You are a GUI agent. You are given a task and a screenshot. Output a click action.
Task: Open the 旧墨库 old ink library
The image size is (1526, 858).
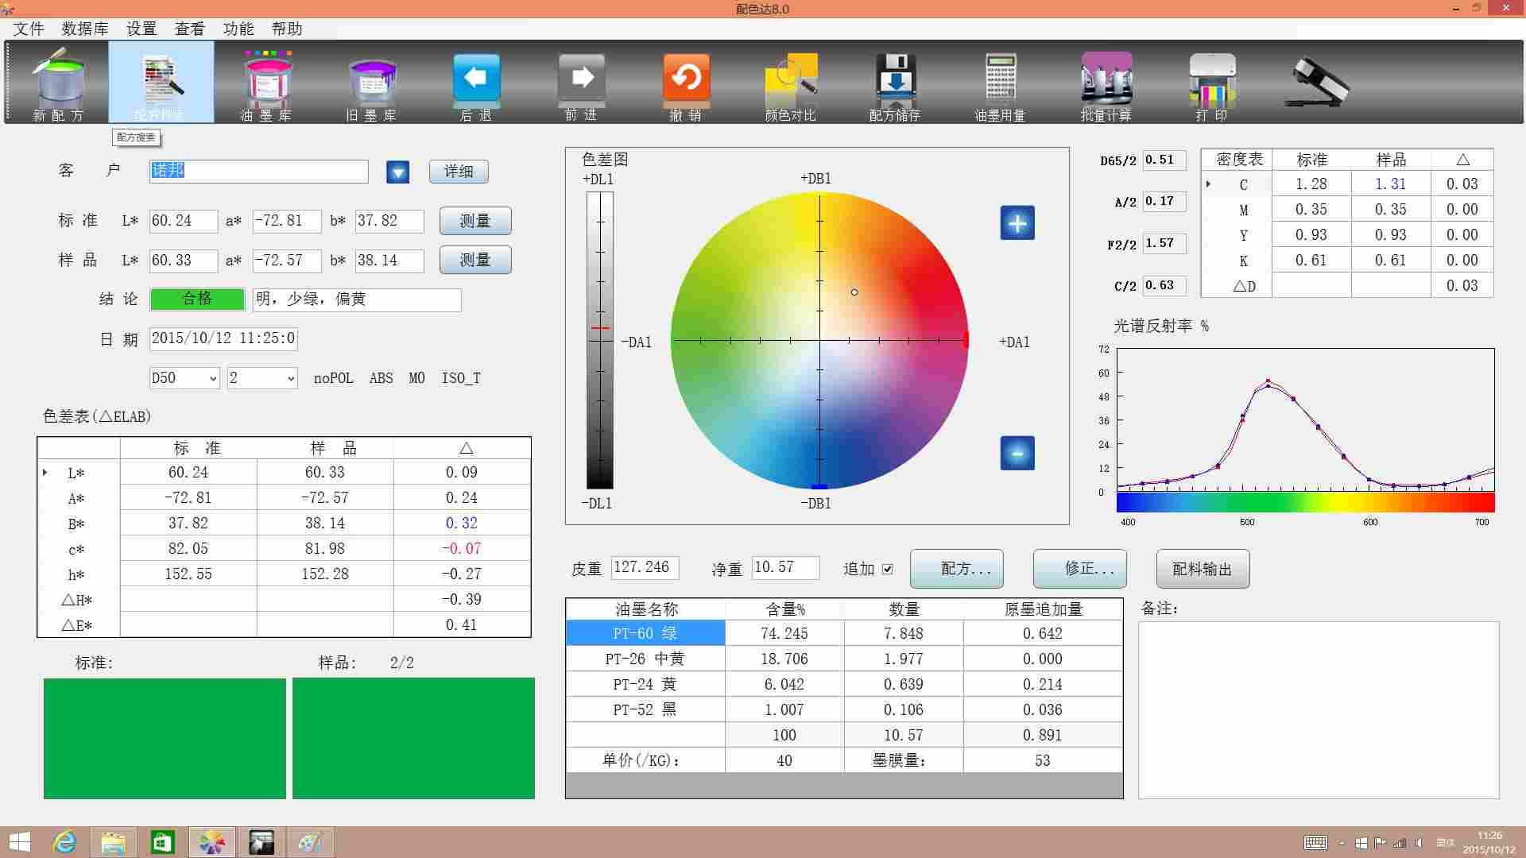(x=371, y=83)
